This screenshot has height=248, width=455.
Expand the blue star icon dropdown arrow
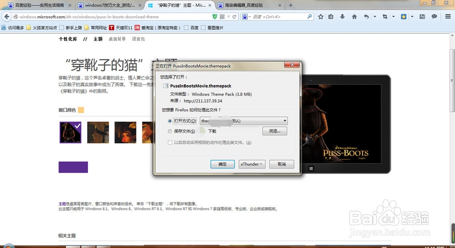(412, 17)
